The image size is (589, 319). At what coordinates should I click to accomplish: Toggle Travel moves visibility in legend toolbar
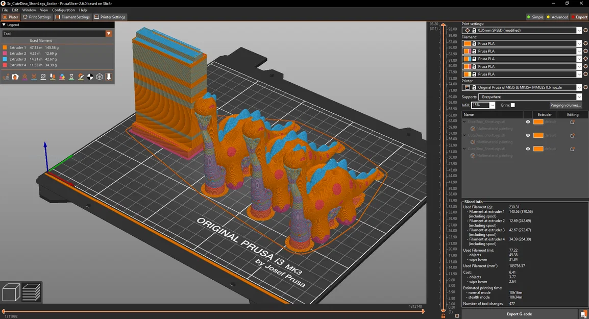click(x=6, y=77)
